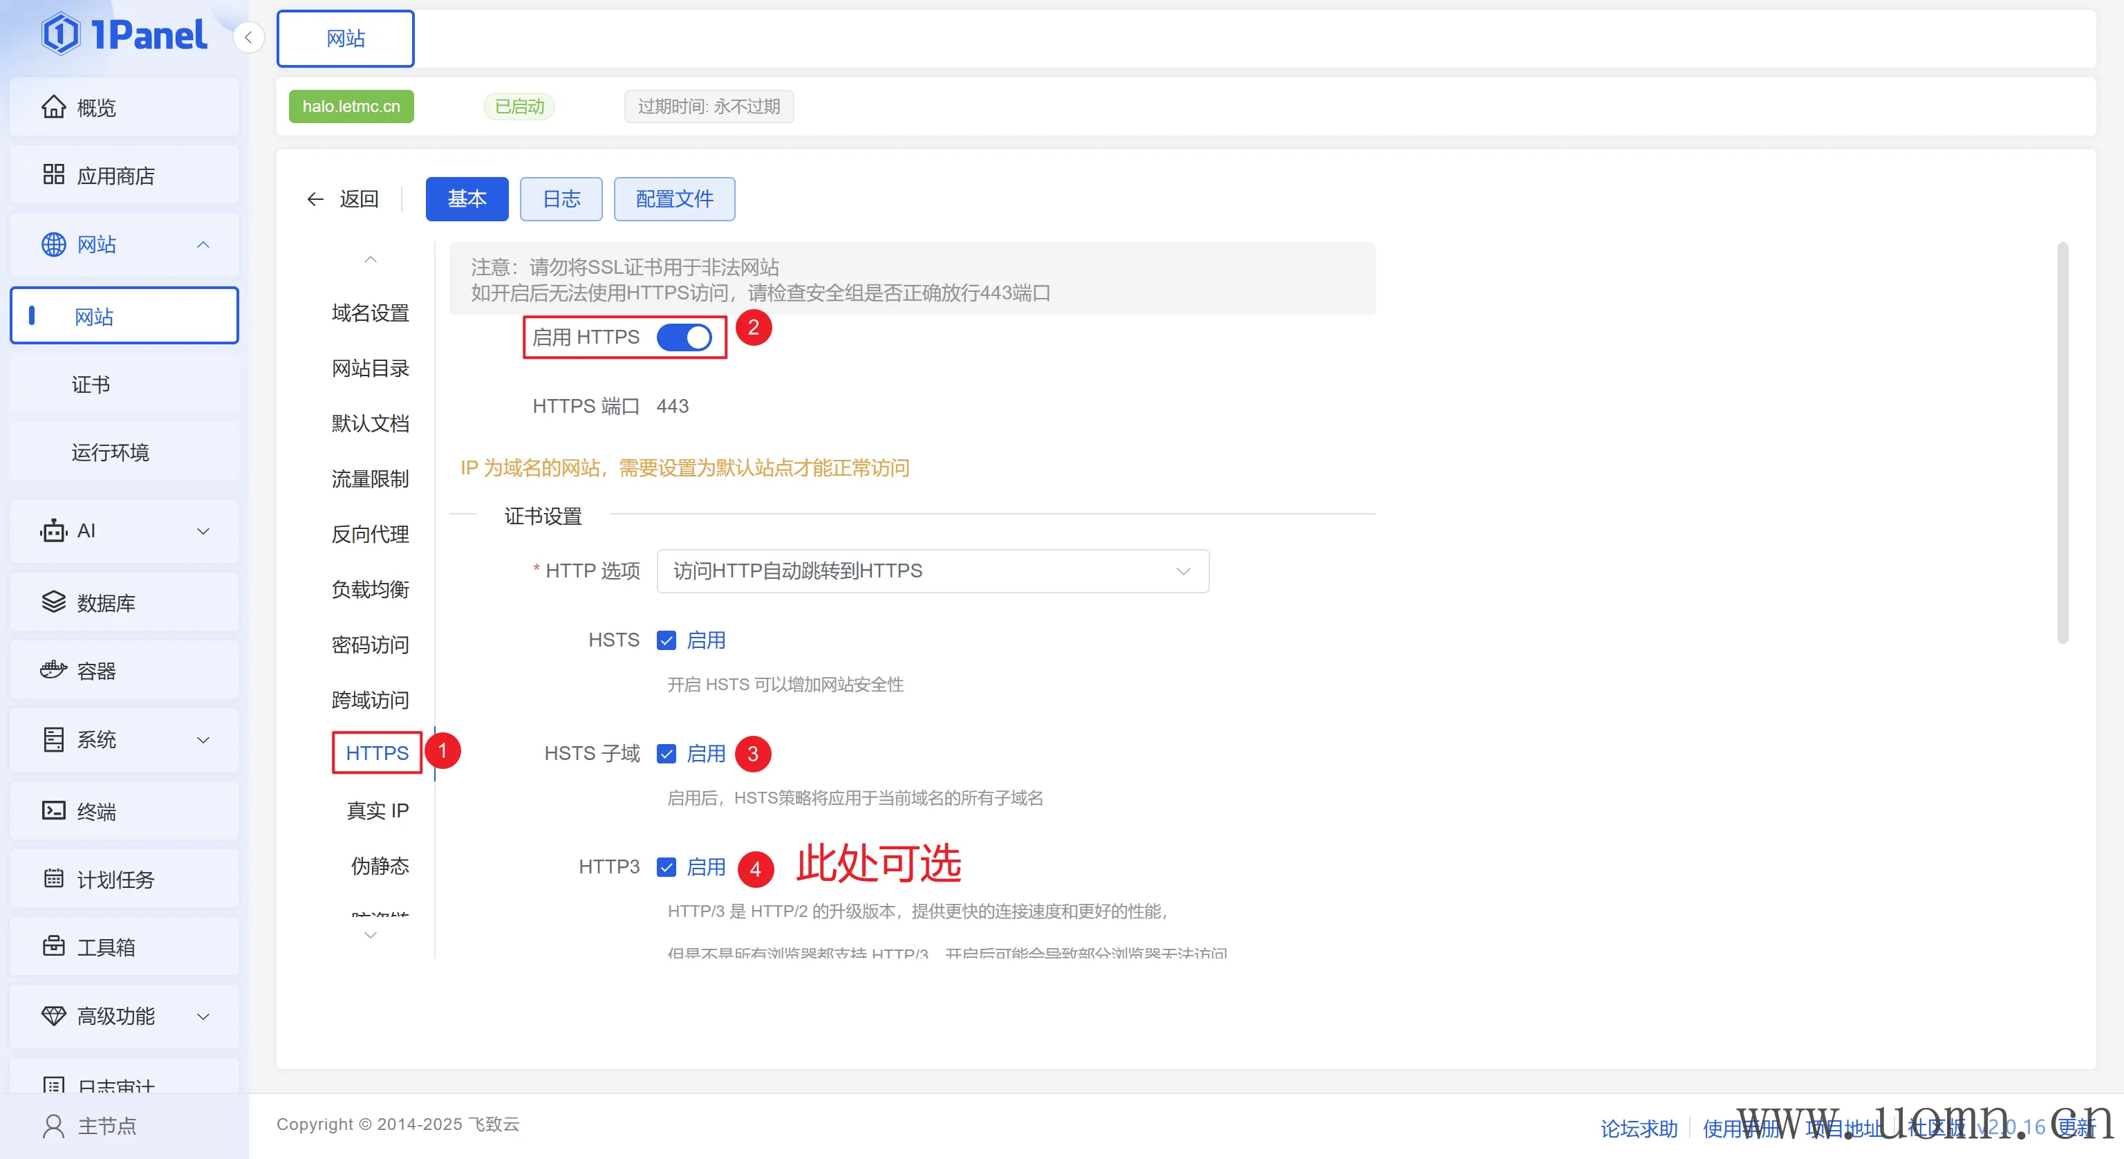Open 计划任务 calendar icon

54,878
